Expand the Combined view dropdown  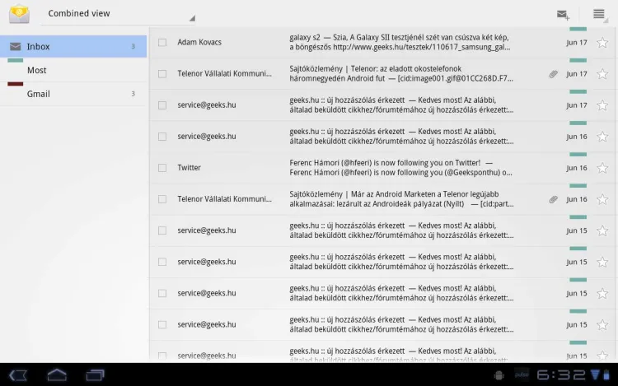[119, 14]
